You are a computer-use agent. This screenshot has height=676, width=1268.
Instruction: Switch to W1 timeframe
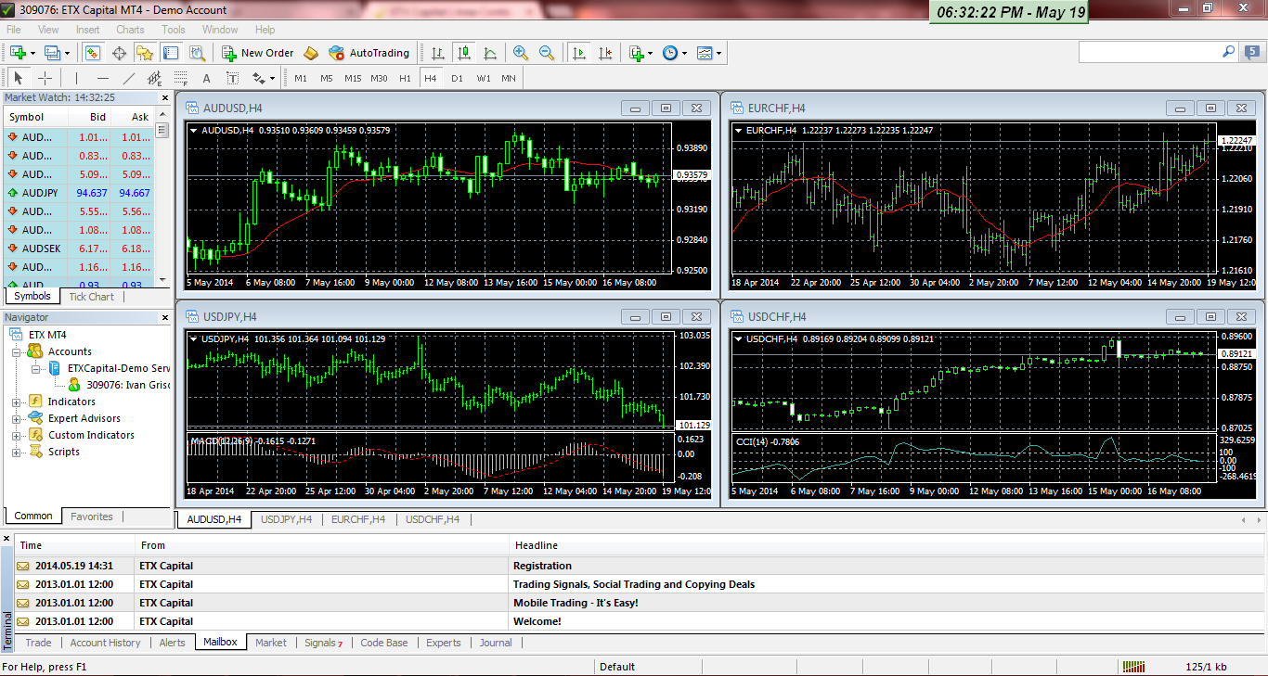click(x=484, y=78)
